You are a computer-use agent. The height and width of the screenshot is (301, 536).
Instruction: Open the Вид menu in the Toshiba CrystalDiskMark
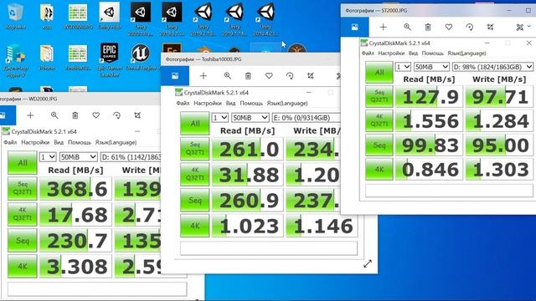click(231, 103)
